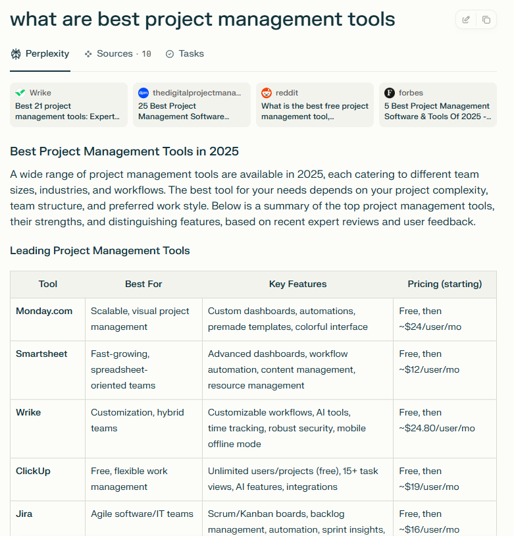Click Monday.com key features cell about custom dashboards
This screenshot has width=514, height=536.
click(297, 319)
